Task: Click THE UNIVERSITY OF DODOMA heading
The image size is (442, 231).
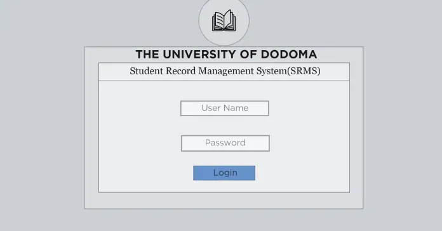Action: click(226, 55)
